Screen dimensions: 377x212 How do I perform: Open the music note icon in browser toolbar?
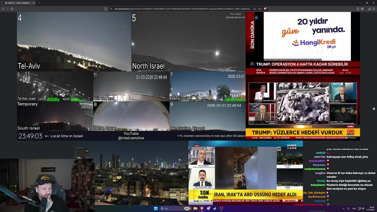[369, 9]
